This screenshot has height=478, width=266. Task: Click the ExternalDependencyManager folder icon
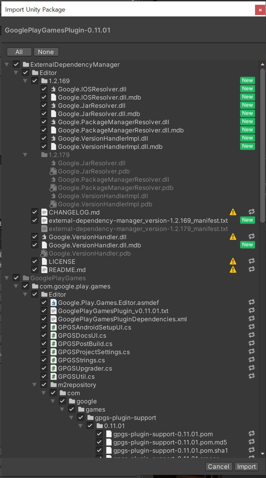pos(26,65)
